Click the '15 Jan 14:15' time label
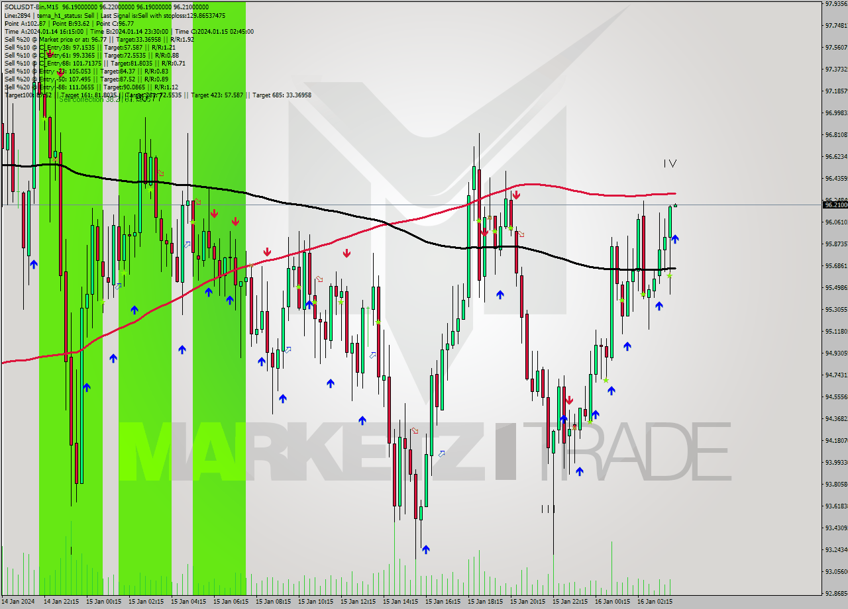848x609 pixels. (x=401, y=602)
